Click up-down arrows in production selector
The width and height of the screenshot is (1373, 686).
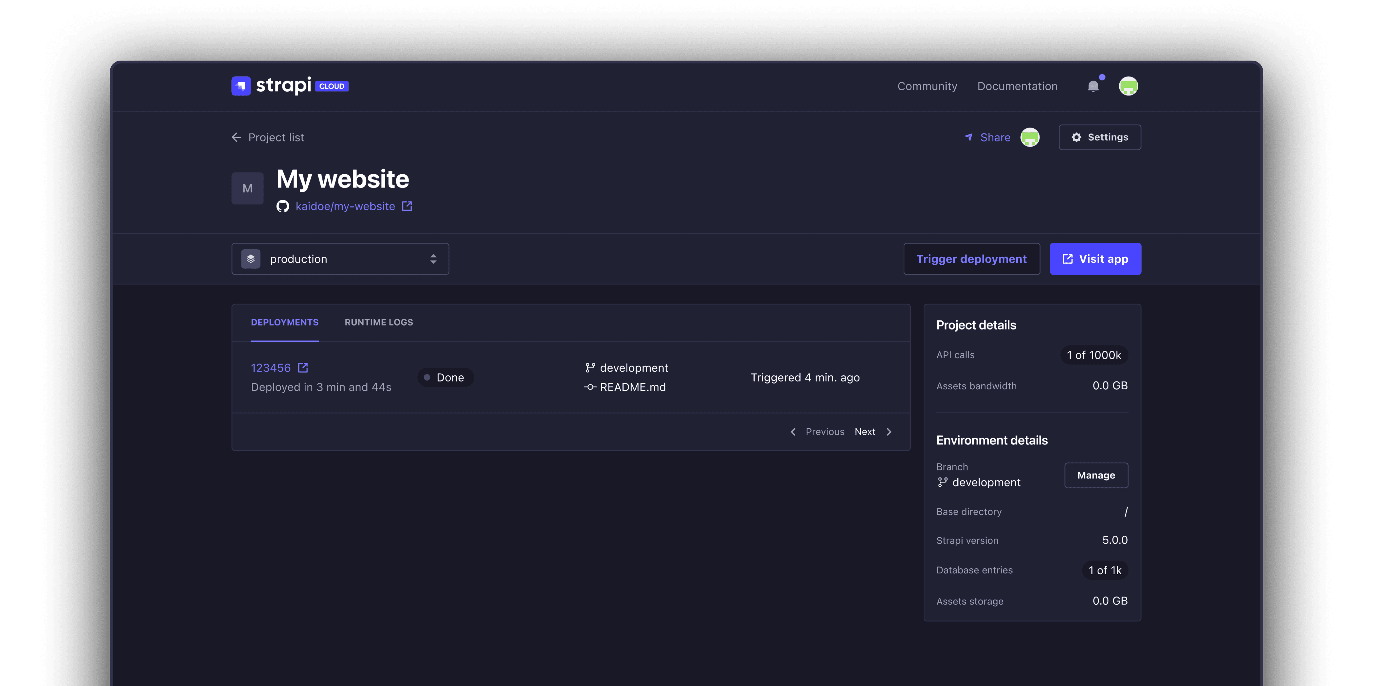coord(433,259)
